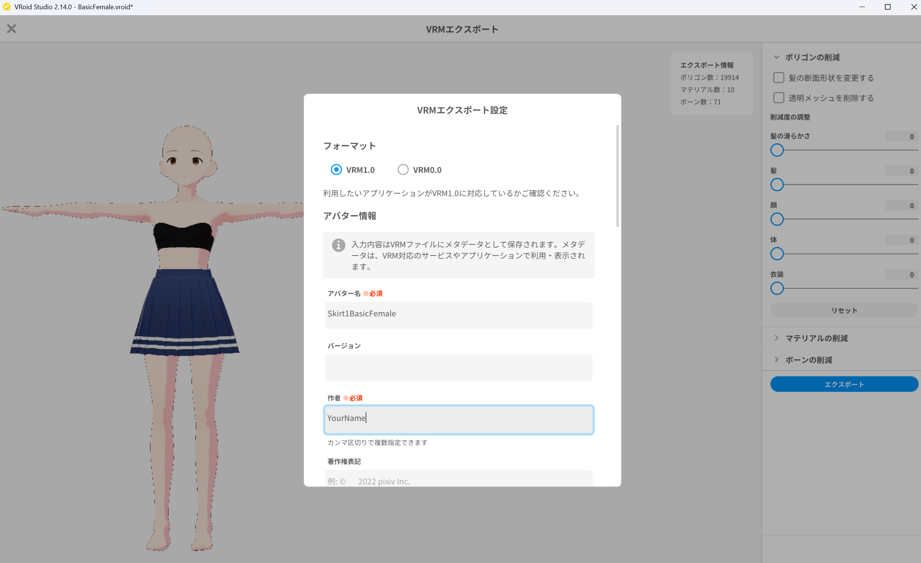Click the 衣装 value box showing 0
This screenshot has height=563, width=921.
901,275
